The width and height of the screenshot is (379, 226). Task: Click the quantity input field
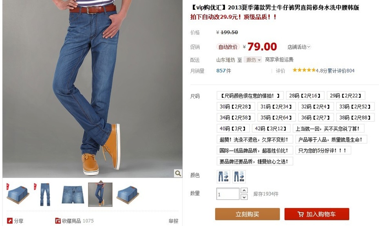coord(228,194)
